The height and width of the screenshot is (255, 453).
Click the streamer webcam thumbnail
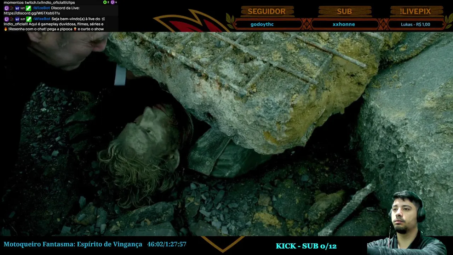(x=407, y=223)
